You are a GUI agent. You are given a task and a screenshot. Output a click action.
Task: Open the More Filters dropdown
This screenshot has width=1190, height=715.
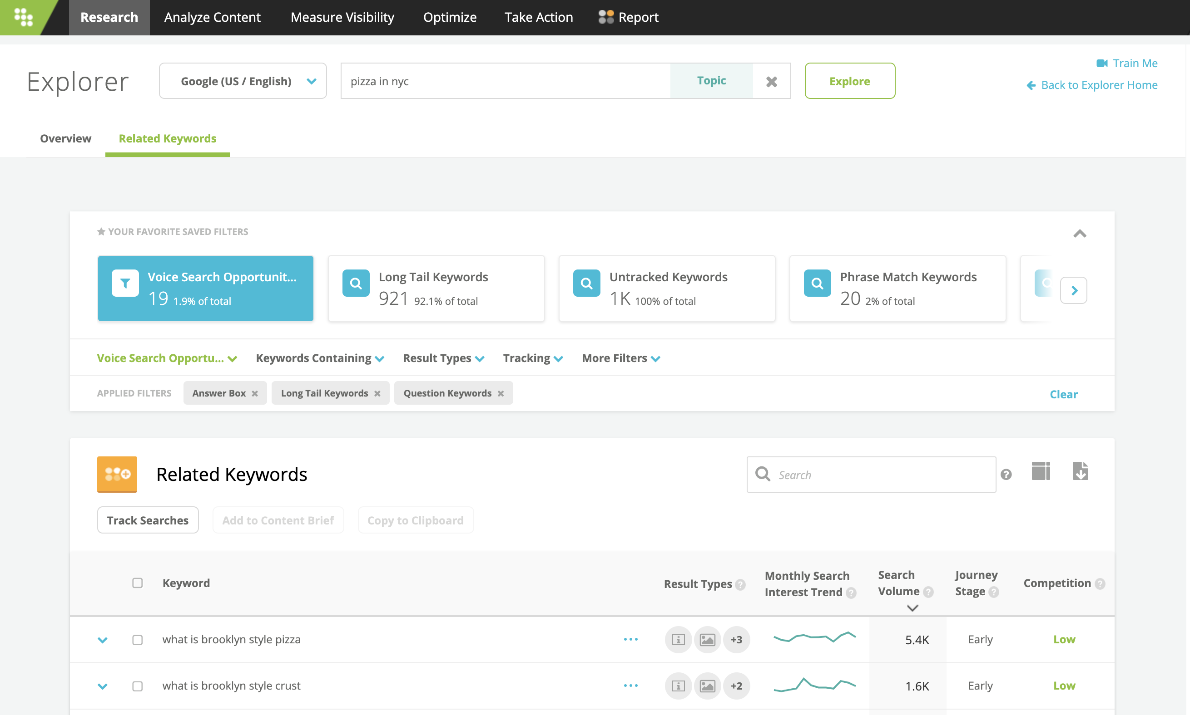pos(621,358)
